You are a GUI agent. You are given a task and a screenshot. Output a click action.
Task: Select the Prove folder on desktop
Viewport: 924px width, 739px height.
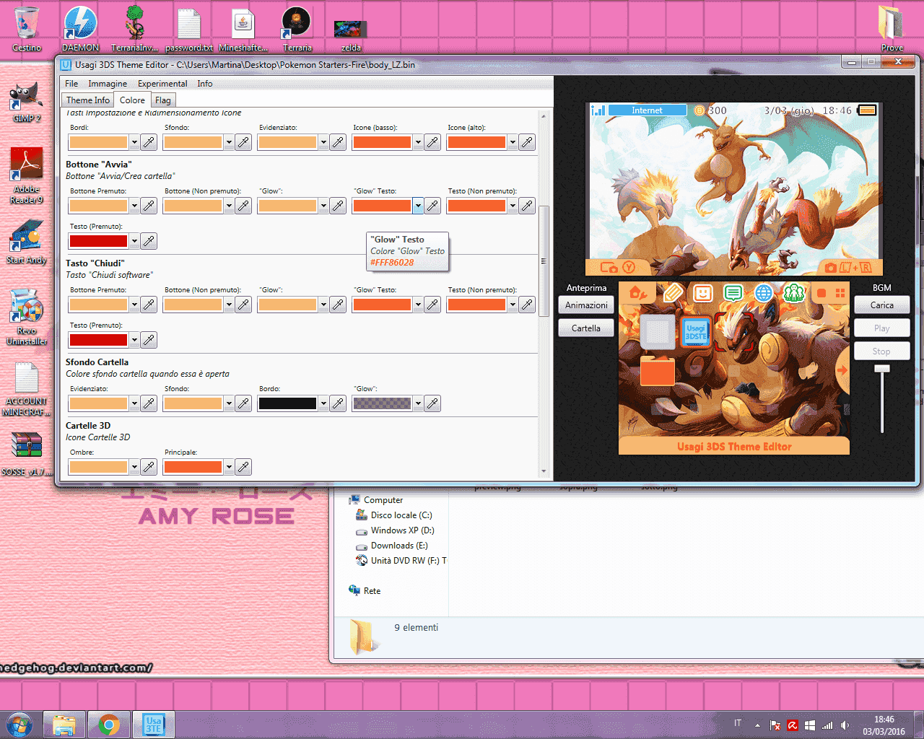(892, 29)
